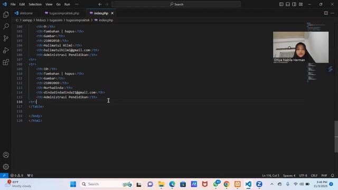Customize layout from title bar icon
The image size is (338, 190).
pyautogui.click(x=301, y=4)
